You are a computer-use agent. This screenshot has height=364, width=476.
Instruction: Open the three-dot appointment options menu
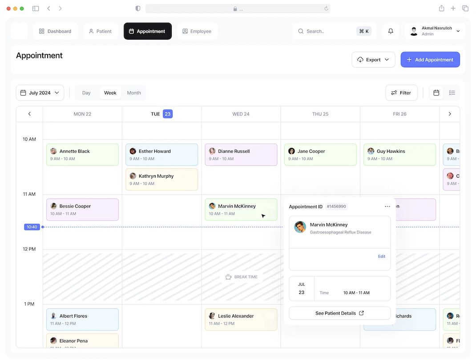point(387,207)
